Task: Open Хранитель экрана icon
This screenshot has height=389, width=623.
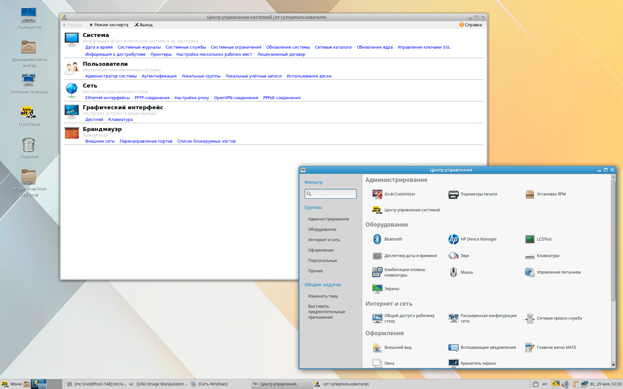Action: point(453,363)
